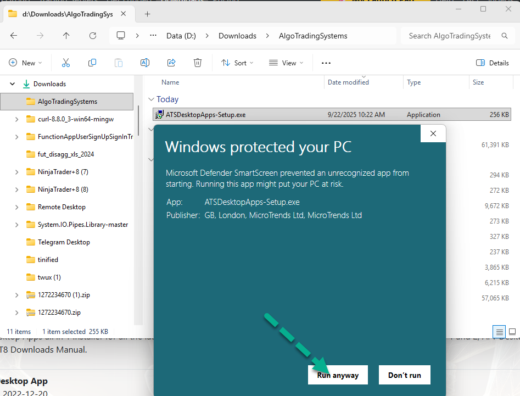Sort by the Type column header
The width and height of the screenshot is (520, 396).
(413, 82)
